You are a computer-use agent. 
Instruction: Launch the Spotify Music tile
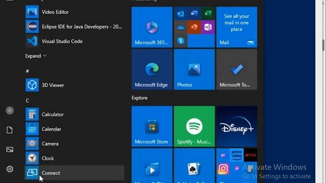pos(195,127)
